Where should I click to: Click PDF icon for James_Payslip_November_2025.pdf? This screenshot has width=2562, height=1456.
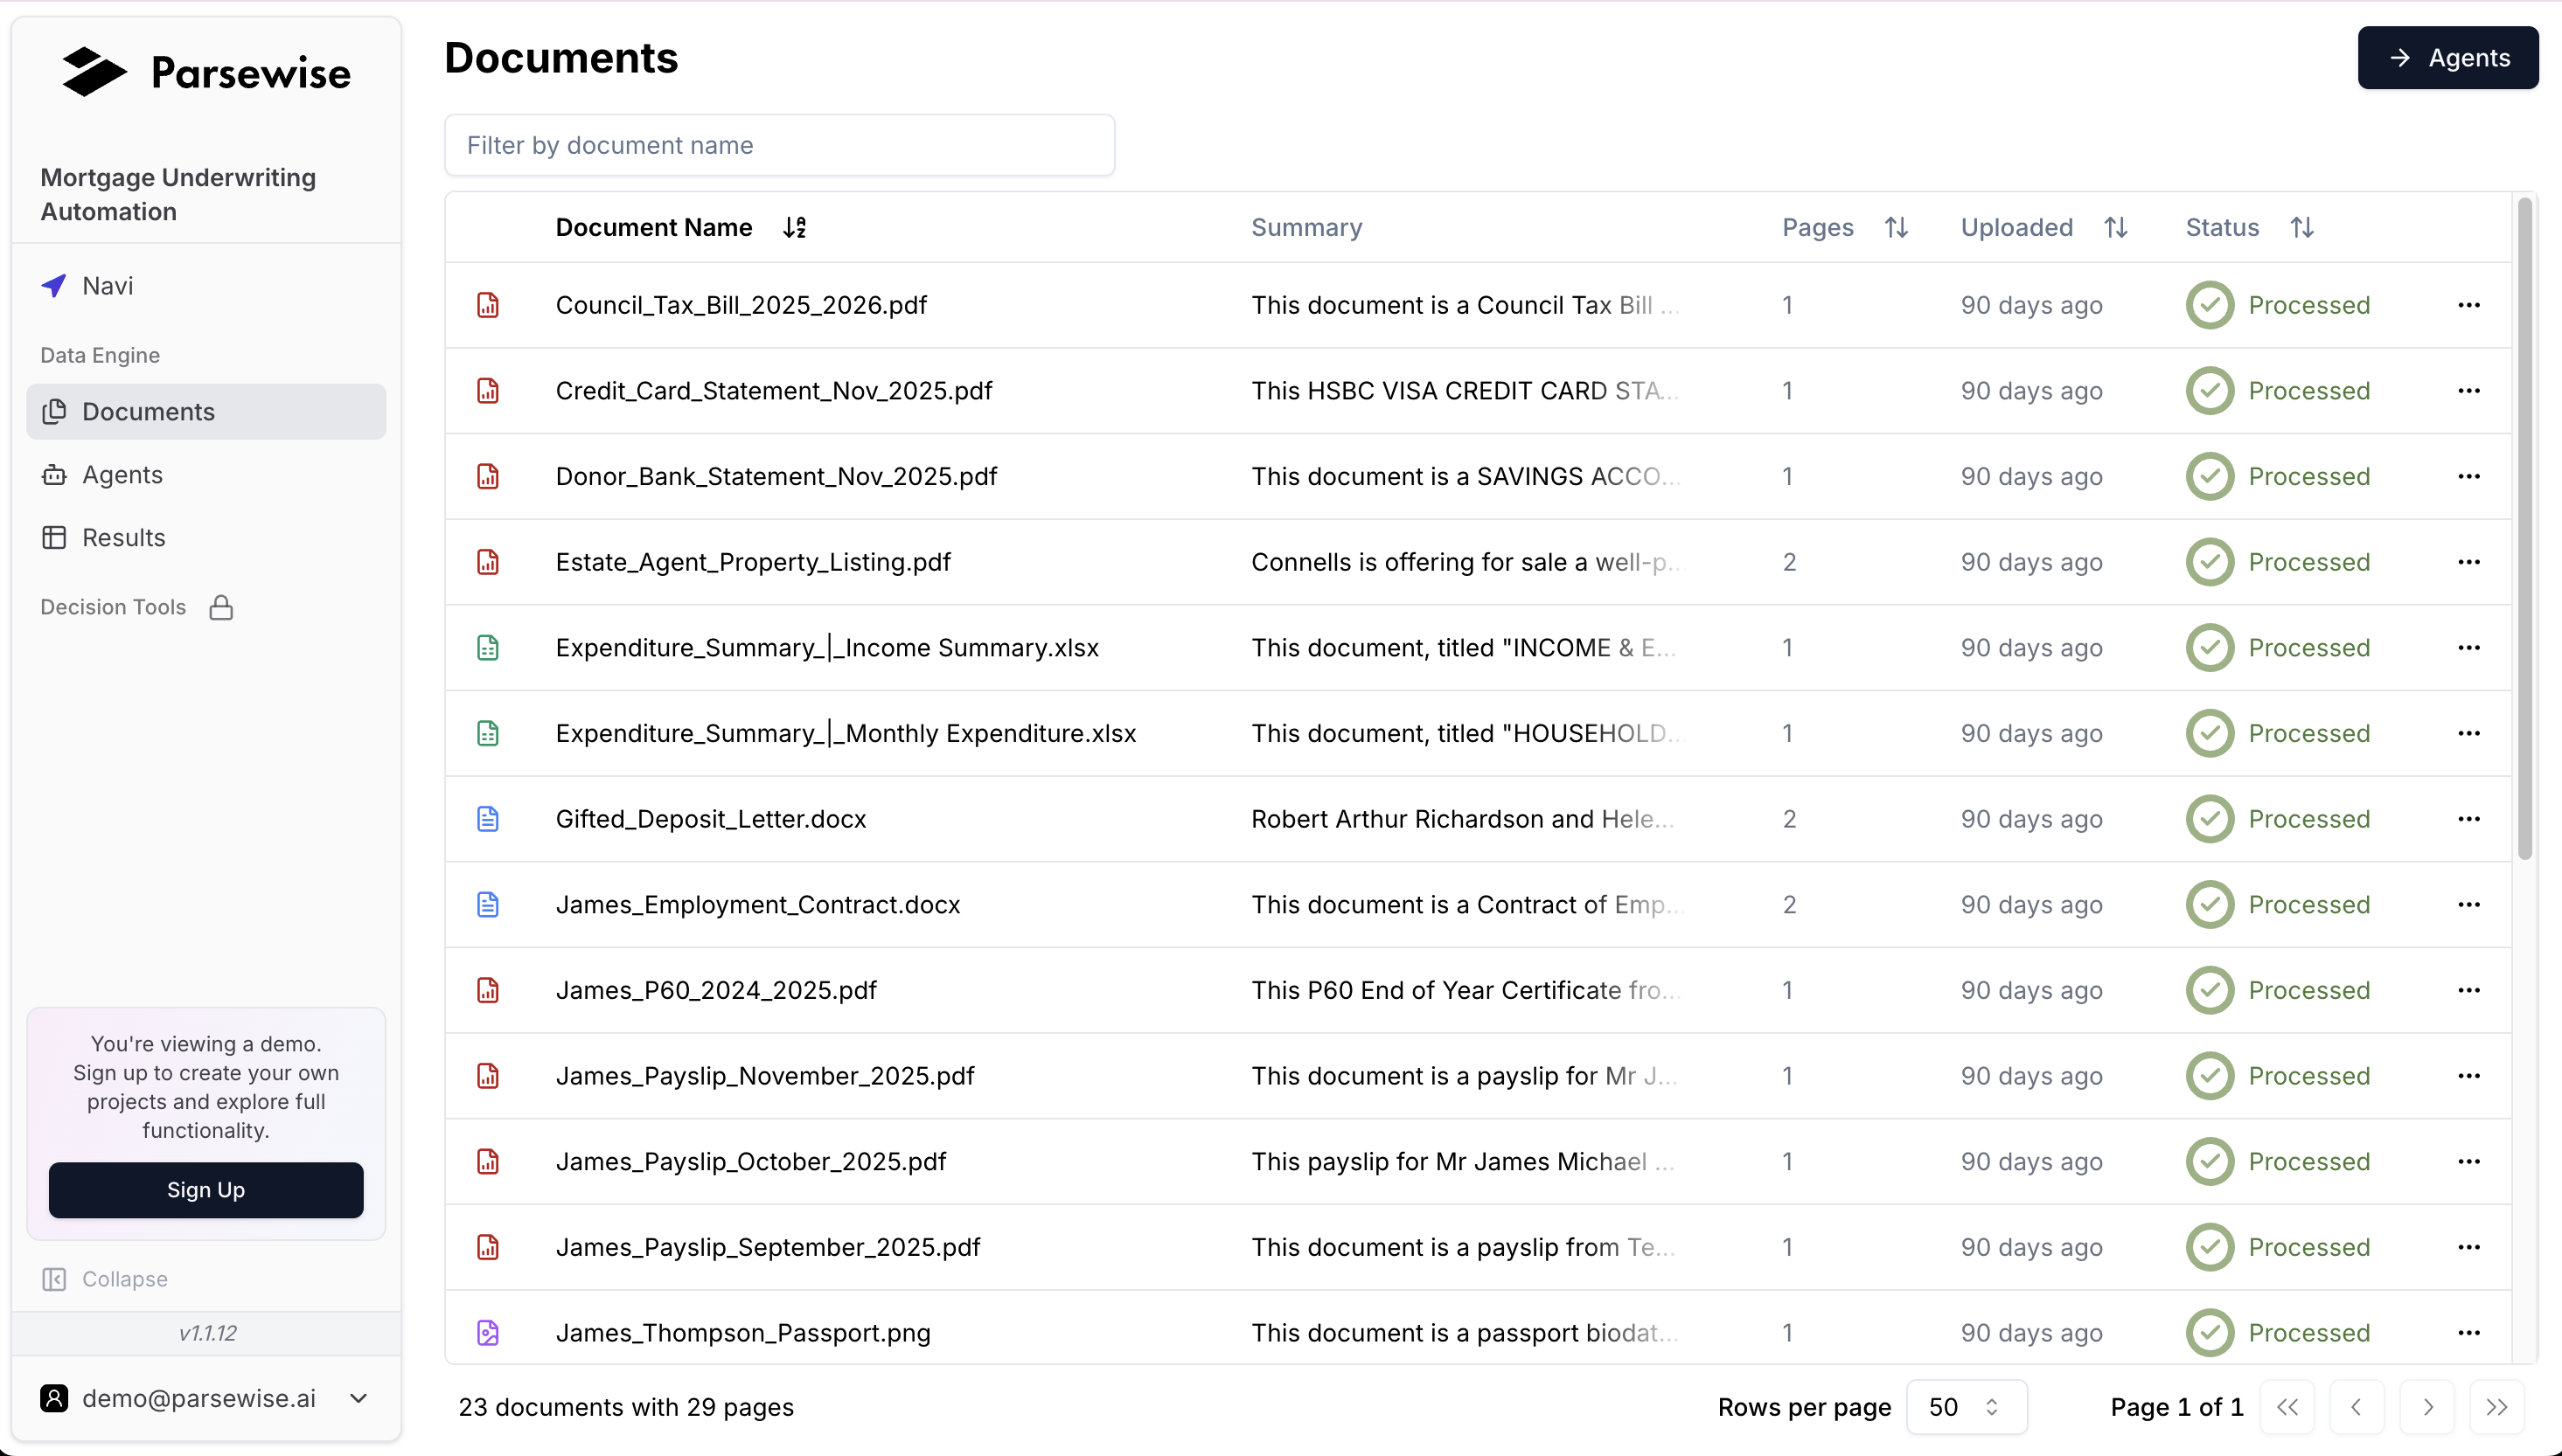pyautogui.click(x=487, y=1076)
